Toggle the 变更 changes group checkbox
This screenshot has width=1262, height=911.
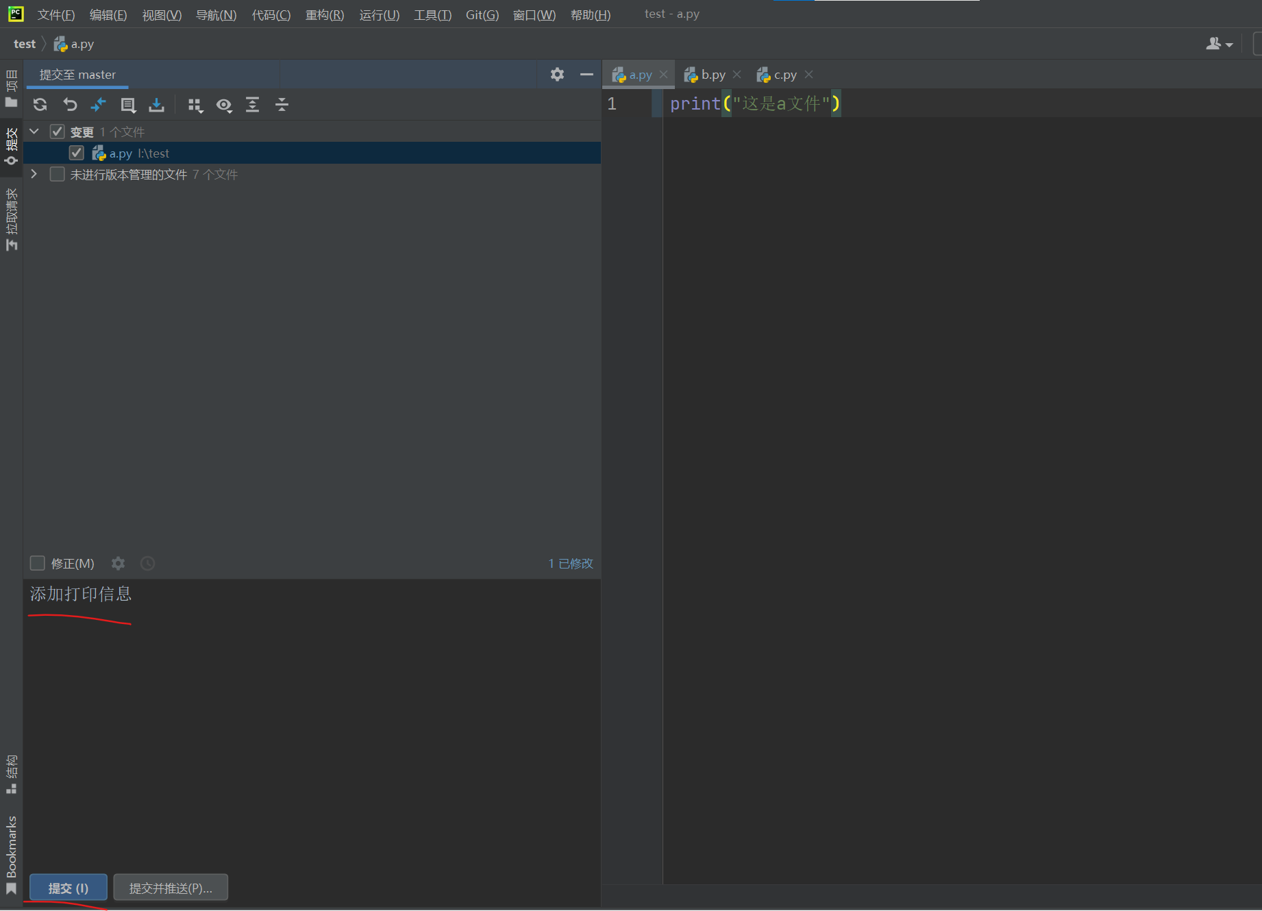pos(58,132)
